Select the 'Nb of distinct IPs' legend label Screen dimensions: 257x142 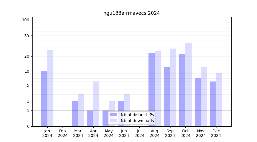(x=137, y=115)
